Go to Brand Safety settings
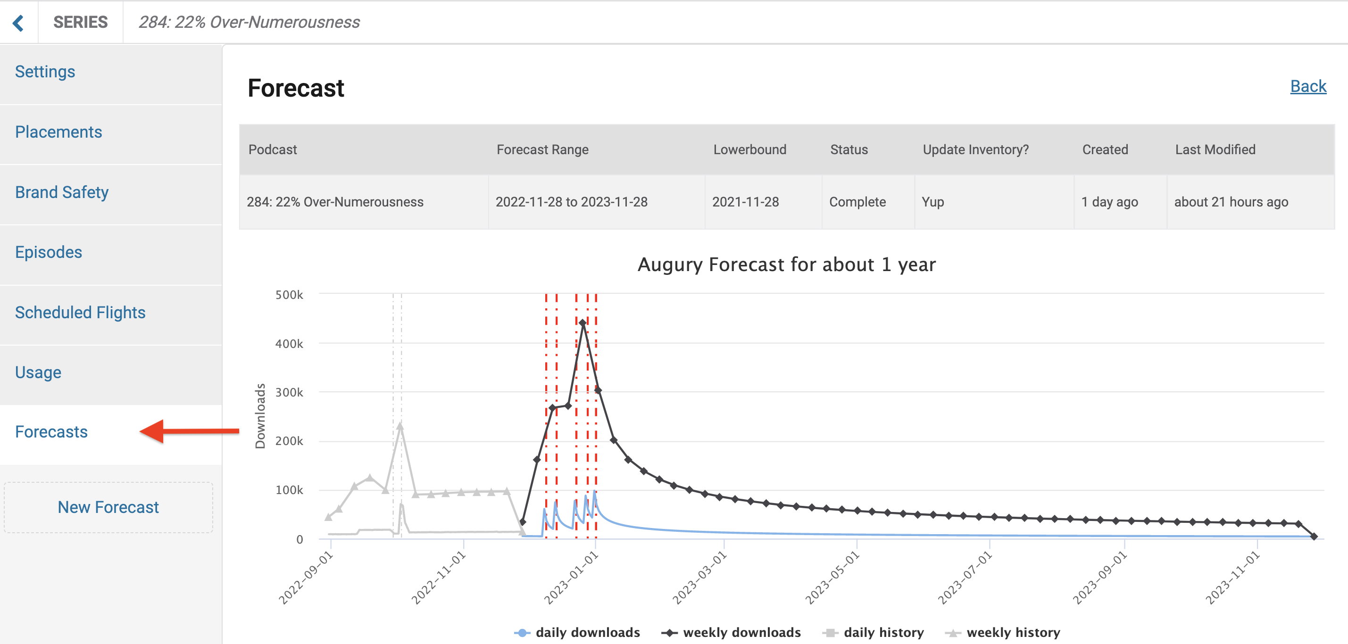Viewport: 1348px width, 644px height. point(62,192)
